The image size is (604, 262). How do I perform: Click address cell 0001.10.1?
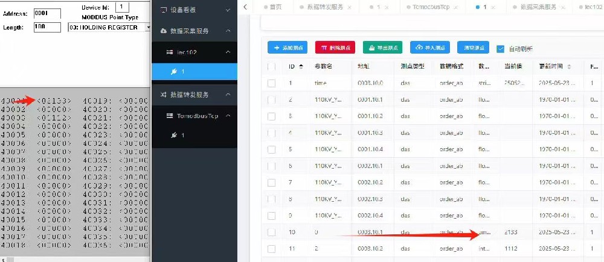click(x=370, y=100)
